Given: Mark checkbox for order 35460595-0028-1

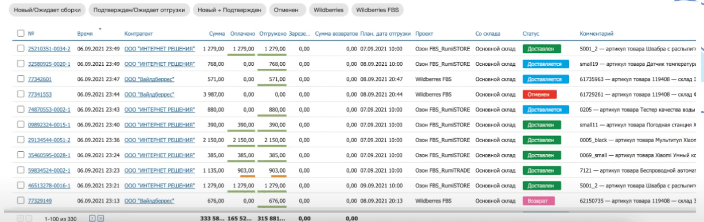Looking at the screenshot, I should point(21,155).
